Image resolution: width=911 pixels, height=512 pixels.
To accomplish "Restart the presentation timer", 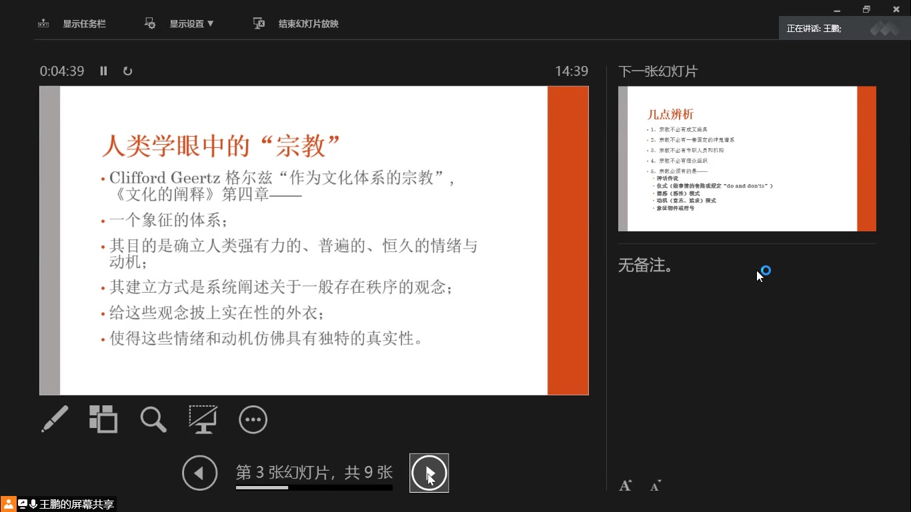I will [127, 71].
